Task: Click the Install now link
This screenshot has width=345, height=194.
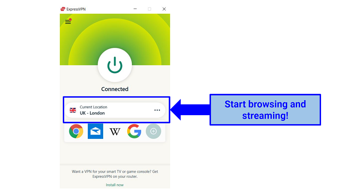Action: coord(115,185)
